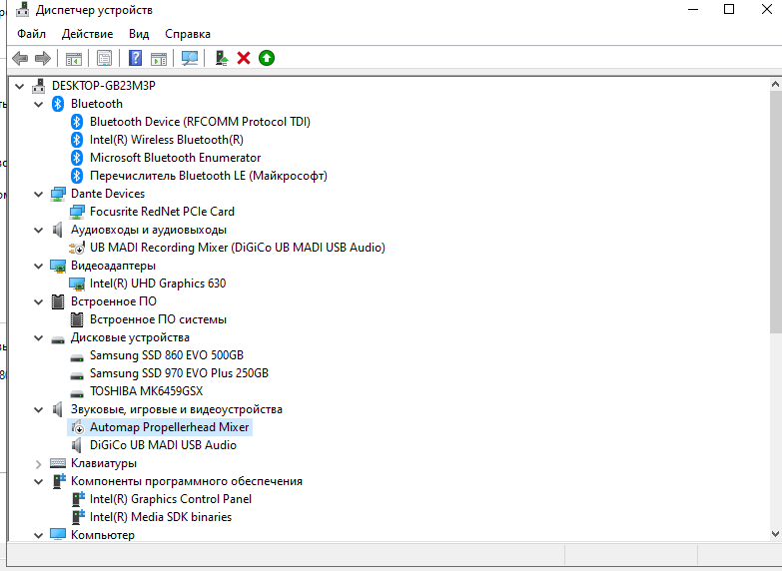This screenshot has height=571, width=782.
Task: Click scrollbar up arrow in device tree
Action: [x=776, y=84]
